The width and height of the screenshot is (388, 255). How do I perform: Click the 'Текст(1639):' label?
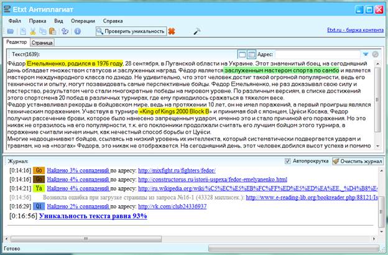[25, 54]
